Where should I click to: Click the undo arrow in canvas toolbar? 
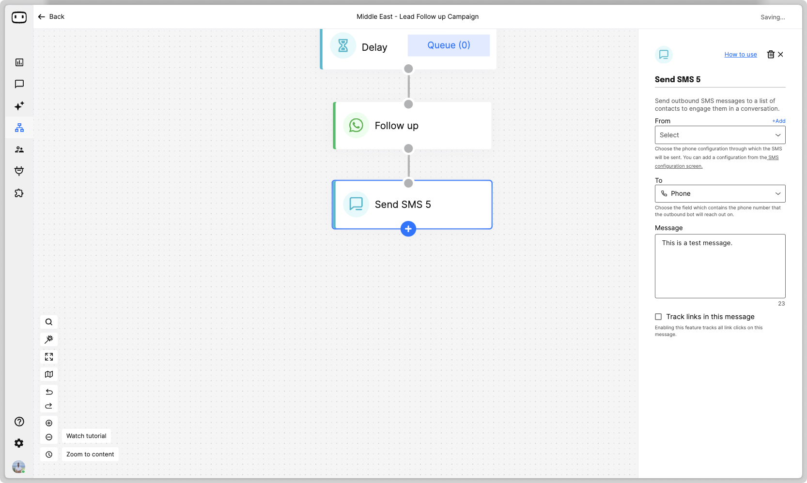coord(49,392)
